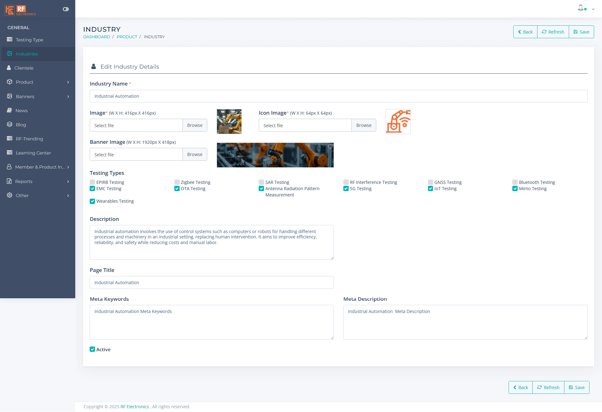
Task: Enable the EPIRB Testing checkbox
Action: 92,182
